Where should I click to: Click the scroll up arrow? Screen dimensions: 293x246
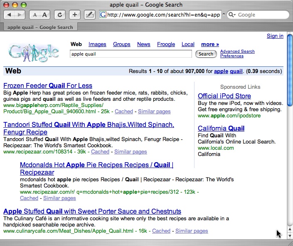coord(290,229)
